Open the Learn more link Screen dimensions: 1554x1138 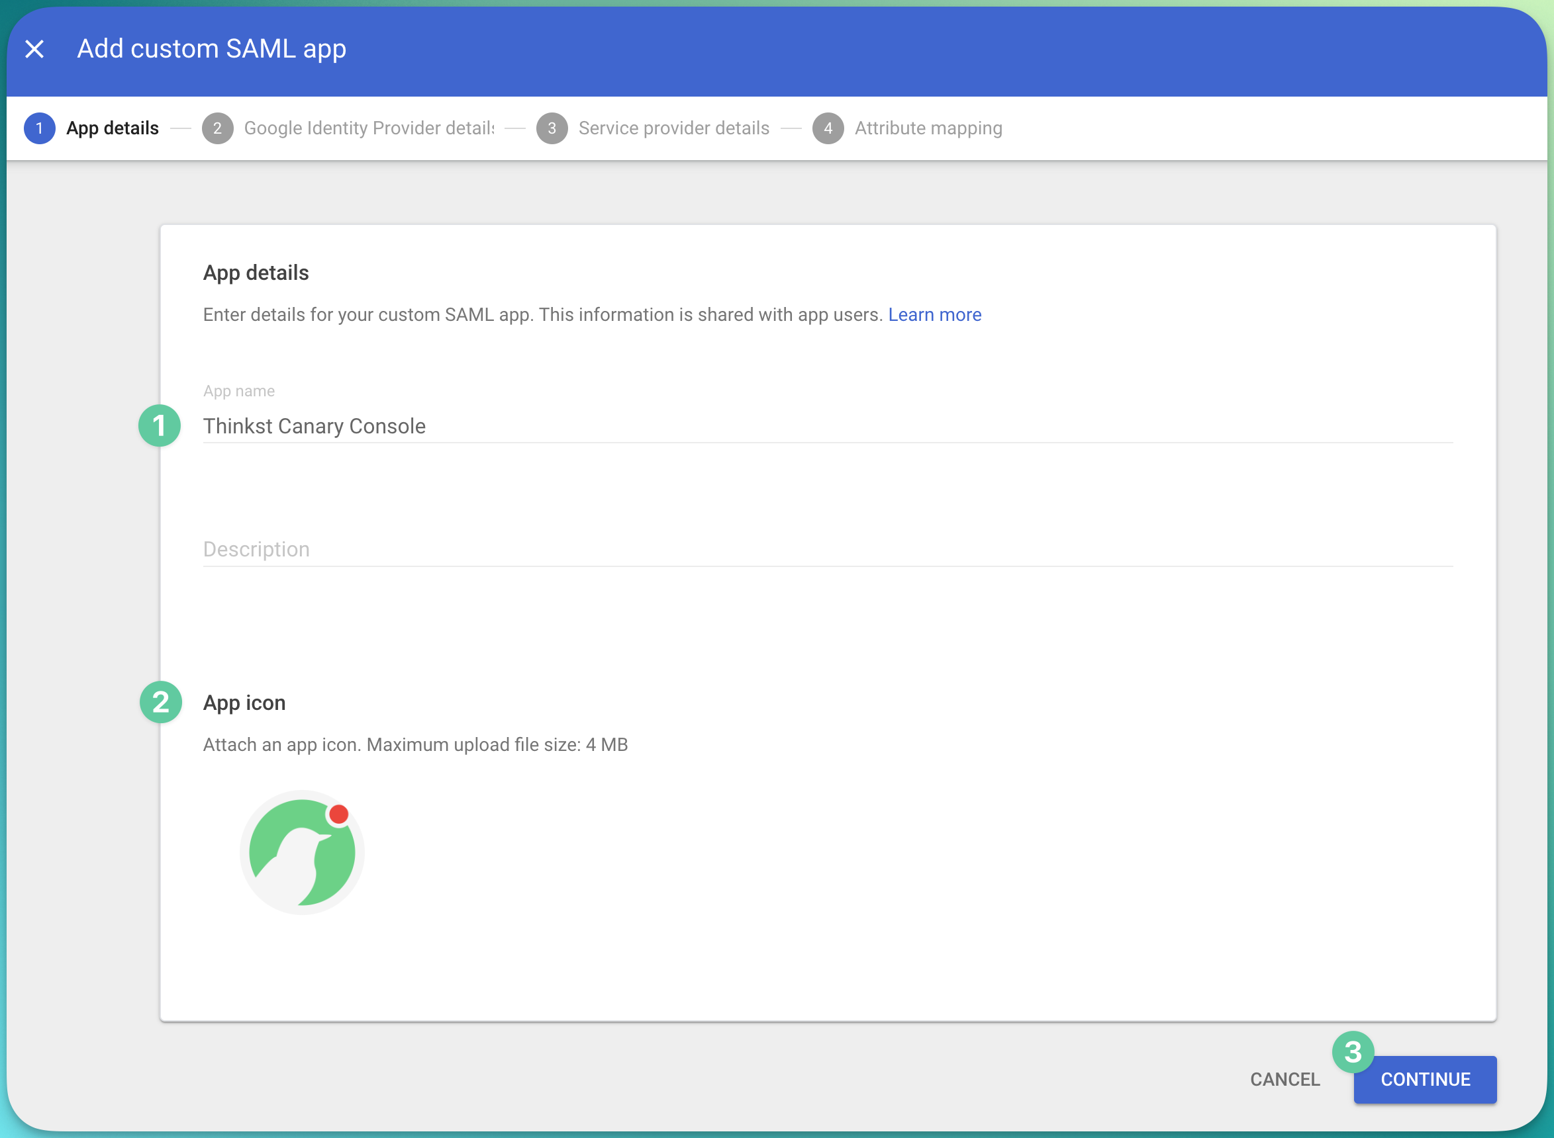tap(934, 315)
